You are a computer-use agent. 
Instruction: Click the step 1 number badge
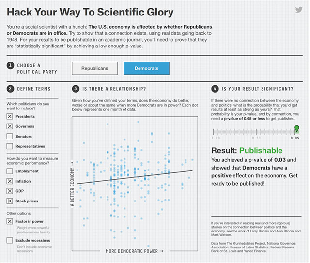(10, 65)
